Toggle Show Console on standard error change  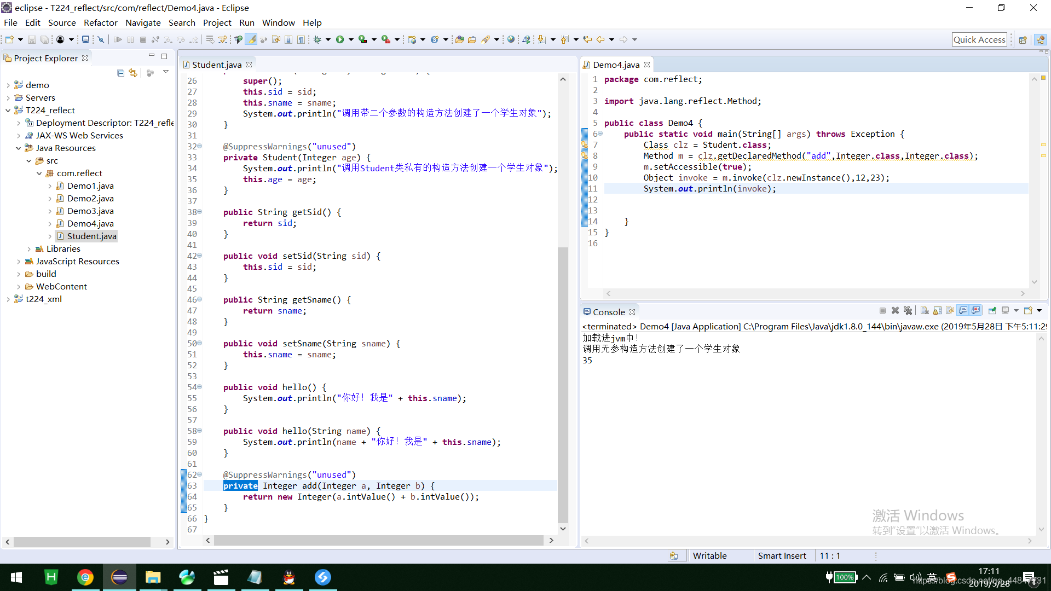coord(976,311)
